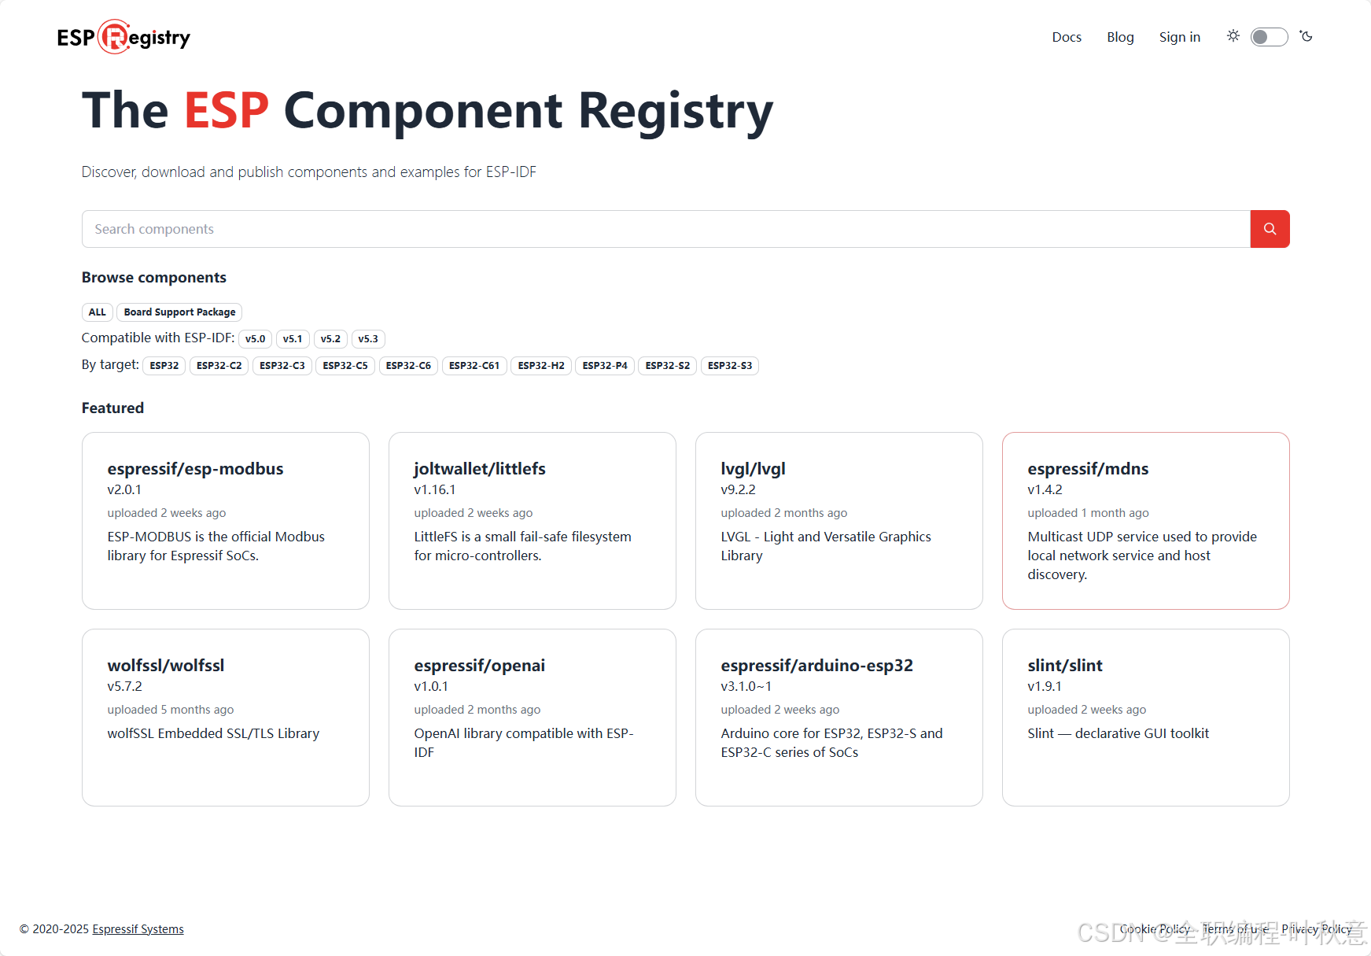The height and width of the screenshot is (956, 1371).
Task: Filter by target ESP32-C6
Action: point(408,366)
